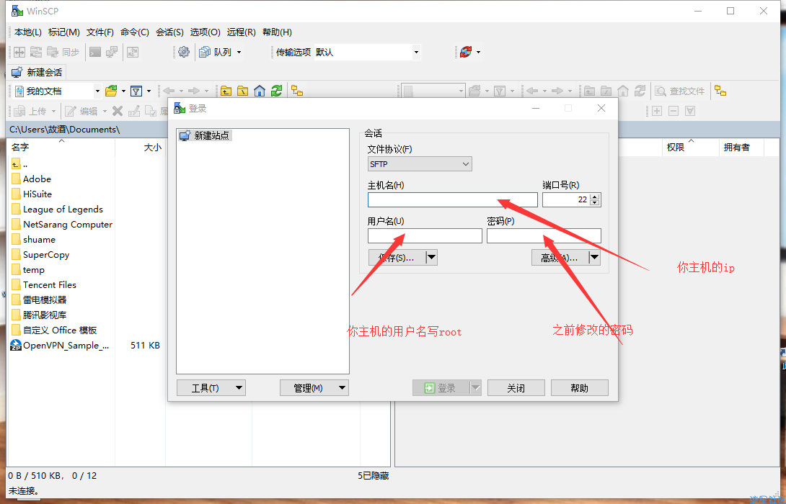Open the 文件(F) menu
Image resolution: width=786 pixels, height=504 pixels.
pyautogui.click(x=100, y=32)
